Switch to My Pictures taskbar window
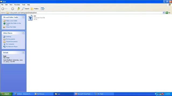This screenshot has height=96, width=172. pyautogui.click(x=44, y=94)
